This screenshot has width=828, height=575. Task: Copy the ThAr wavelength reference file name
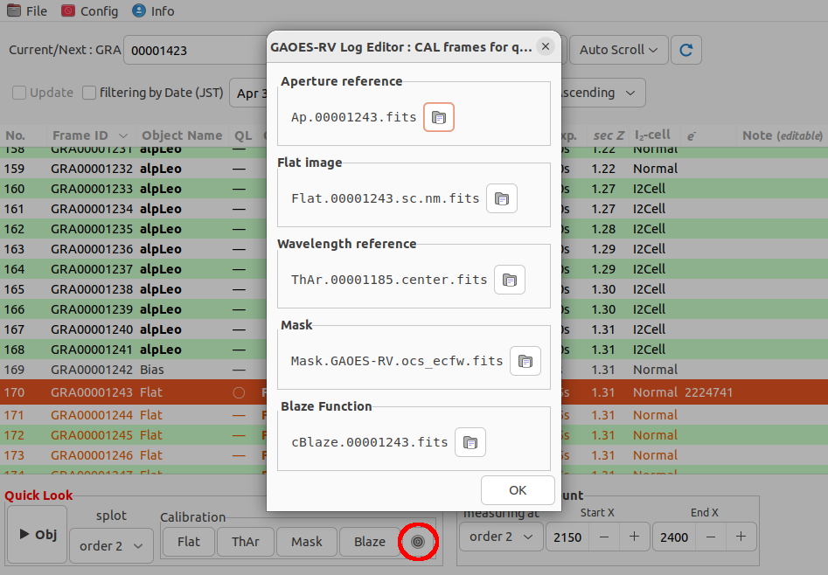[x=509, y=280]
